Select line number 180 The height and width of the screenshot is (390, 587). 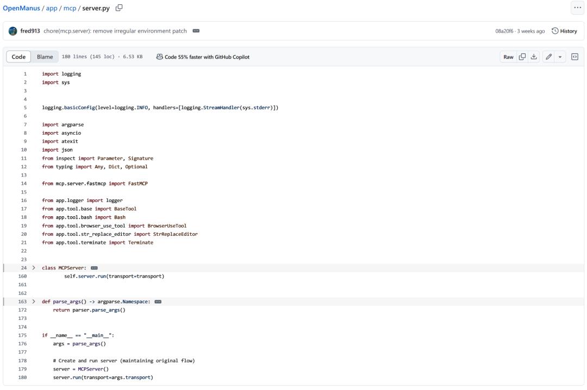[22, 378]
